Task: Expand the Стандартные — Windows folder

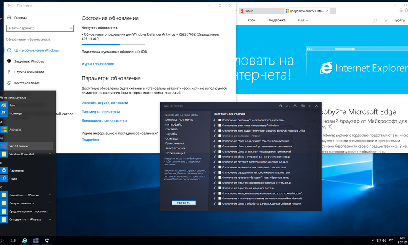Action: (x=50, y=220)
